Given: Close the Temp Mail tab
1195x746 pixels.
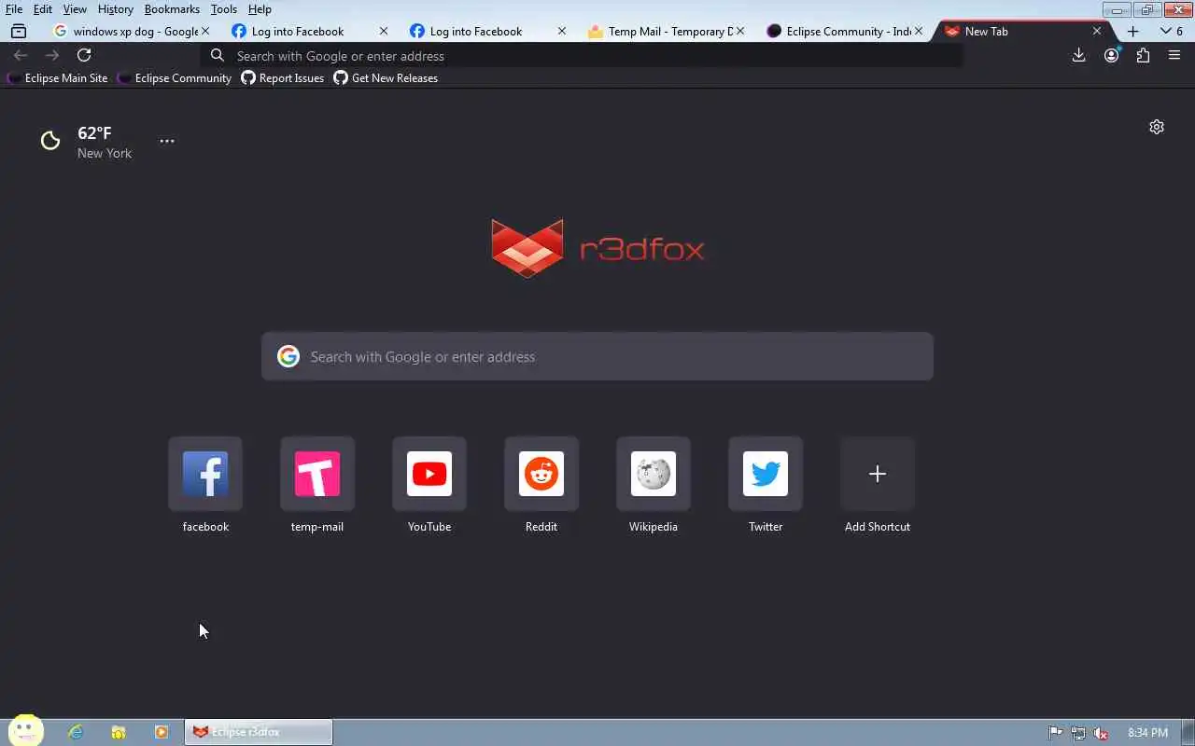Looking at the screenshot, I should pyautogui.click(x=740, y=31).
